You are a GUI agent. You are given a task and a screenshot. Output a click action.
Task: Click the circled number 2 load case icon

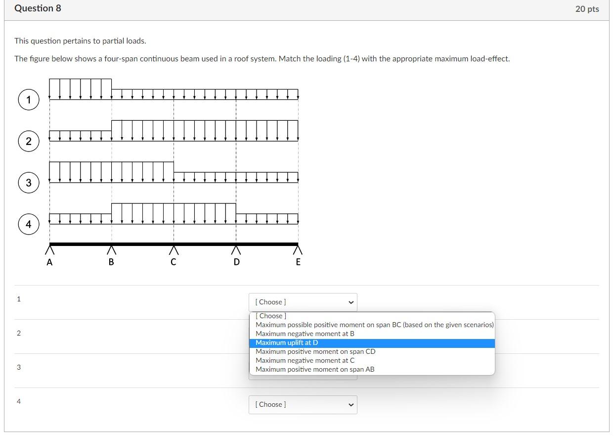click(x=28, y=141)
